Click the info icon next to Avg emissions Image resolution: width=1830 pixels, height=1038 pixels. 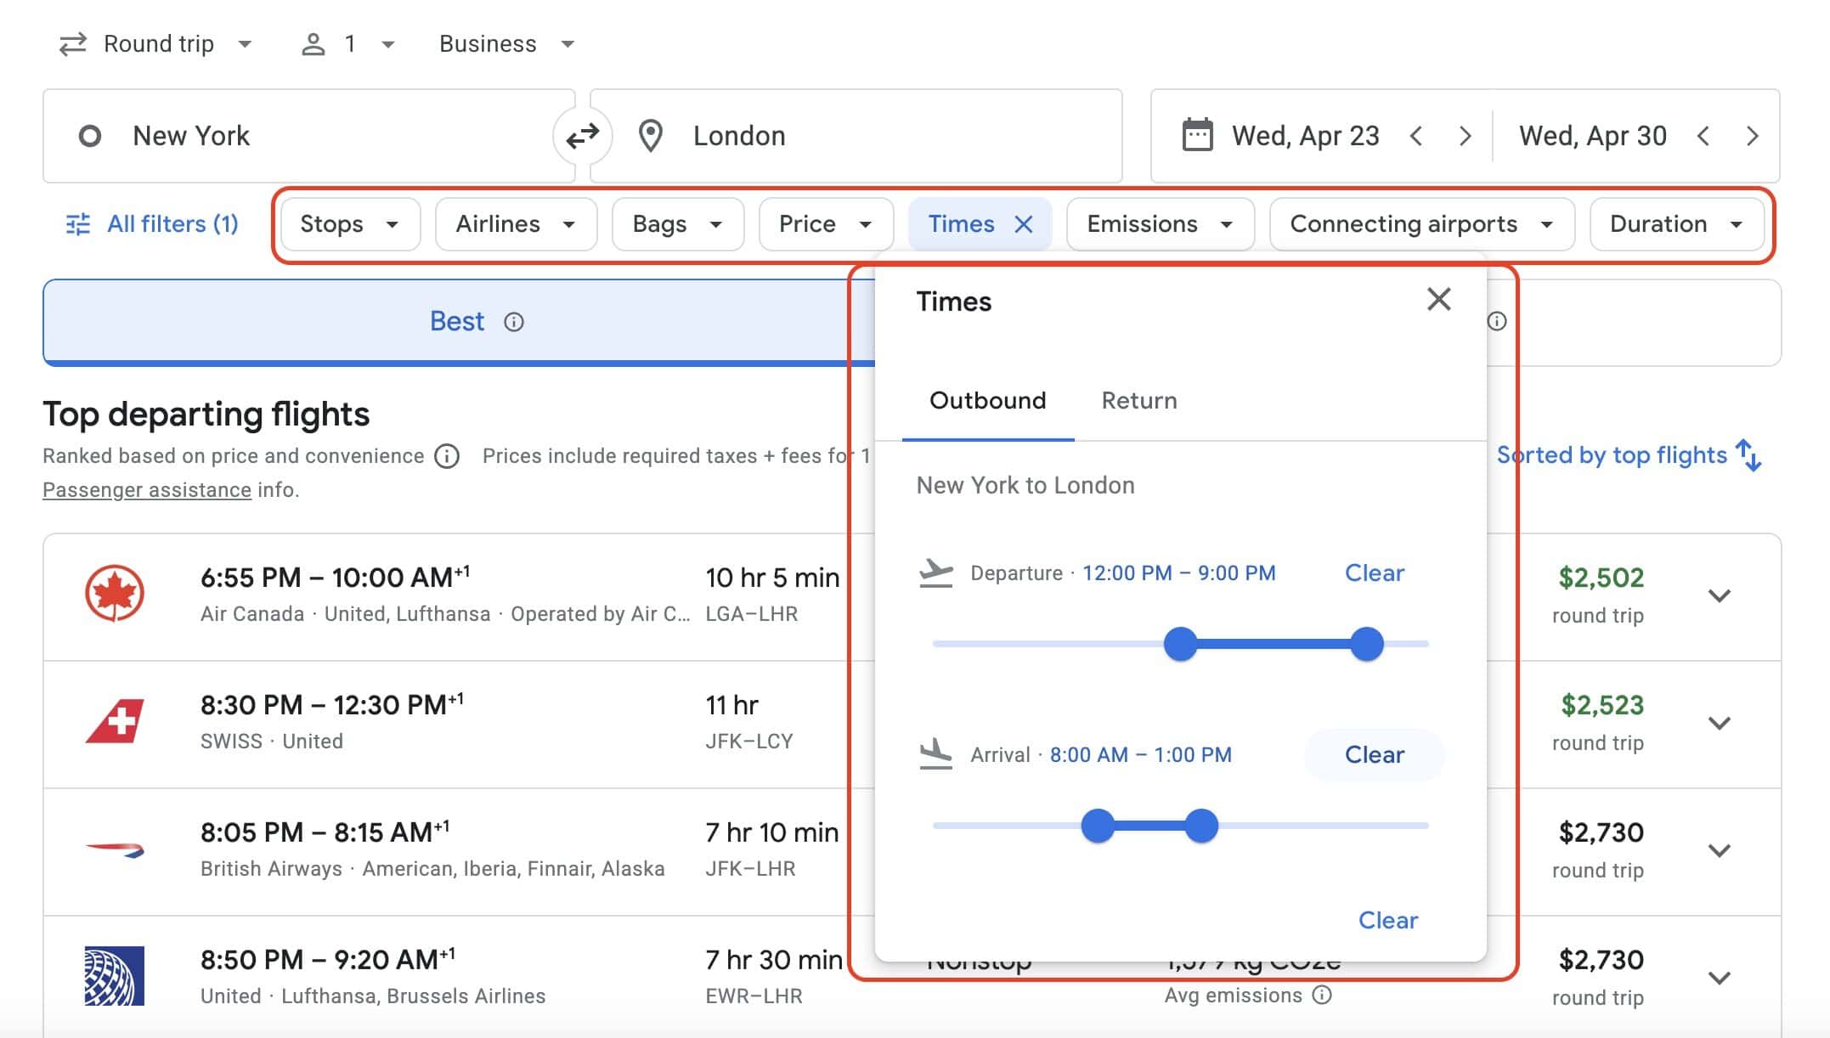(1322, 995)
